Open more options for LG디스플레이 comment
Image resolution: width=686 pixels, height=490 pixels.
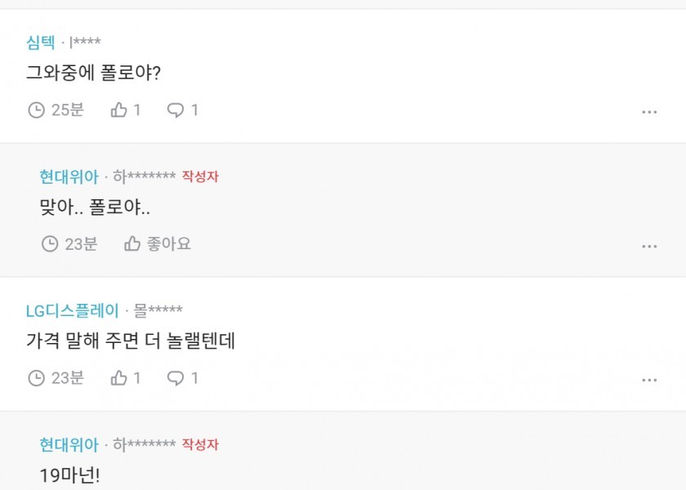(x=649, y=381)
